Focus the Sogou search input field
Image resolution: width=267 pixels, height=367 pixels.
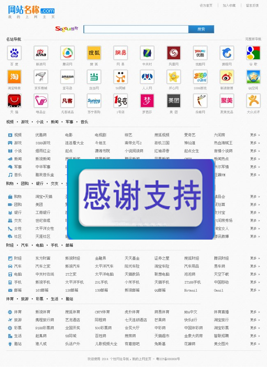coord(136,29)
